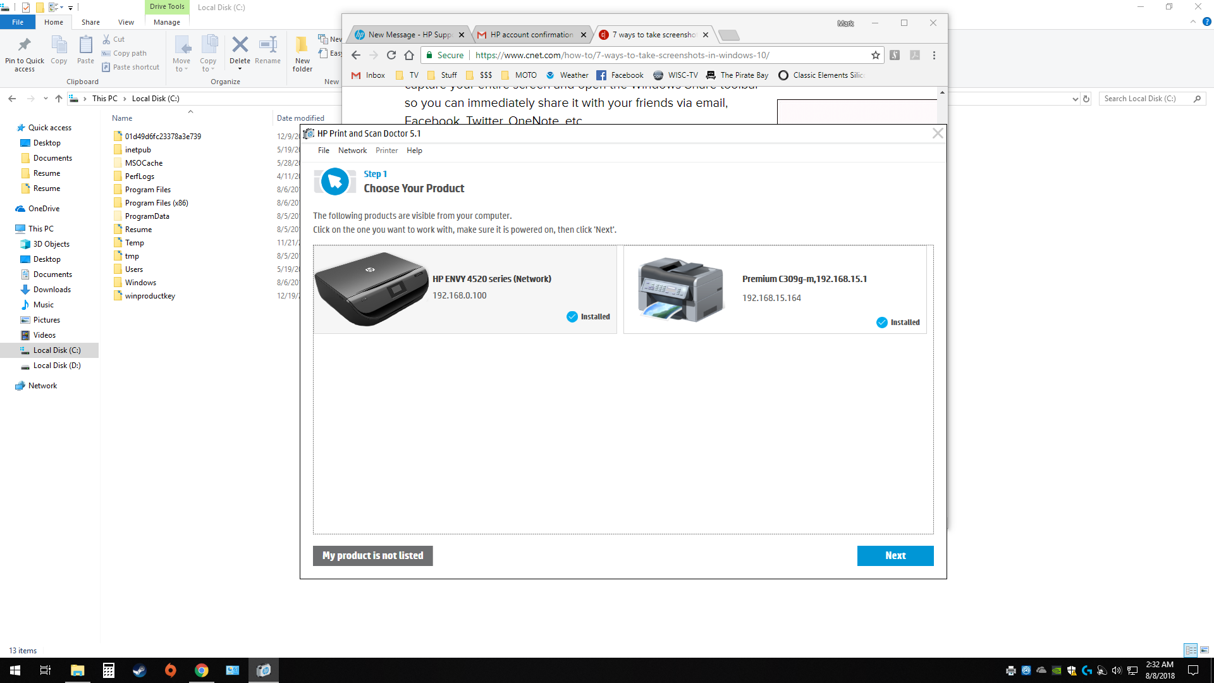Click the Paste icon in Explorer ribbon

85,51
